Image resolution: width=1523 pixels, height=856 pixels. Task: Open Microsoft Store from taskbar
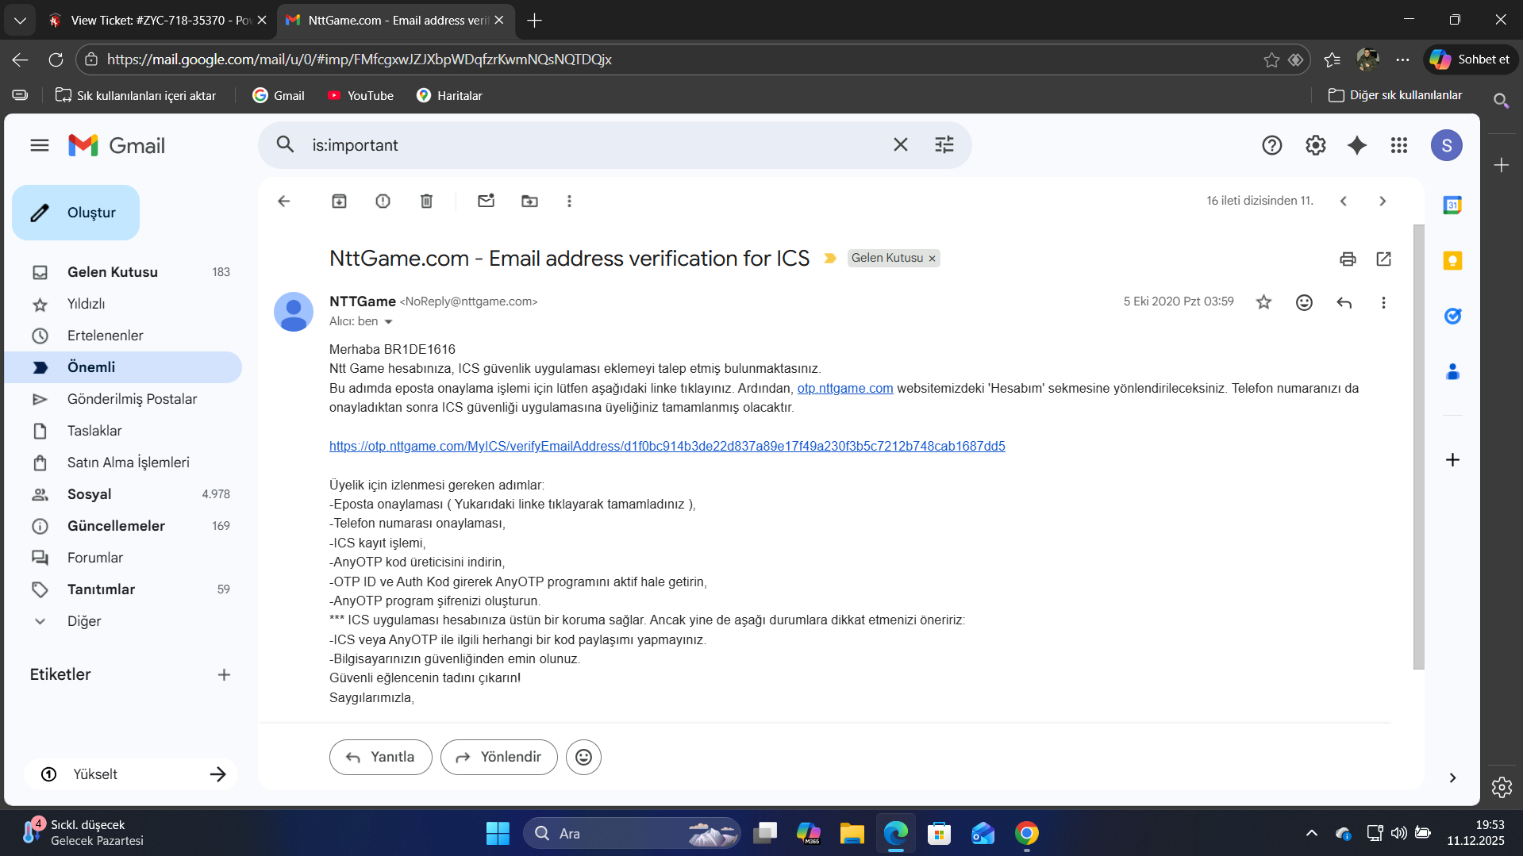pyautogui.click(x=939, y=834)
